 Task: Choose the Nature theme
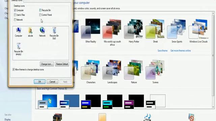[134, 72]
